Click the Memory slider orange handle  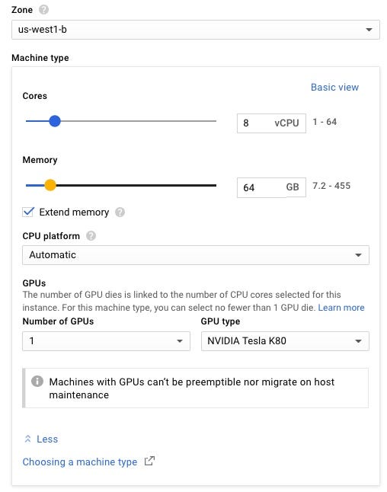[50, 185]
